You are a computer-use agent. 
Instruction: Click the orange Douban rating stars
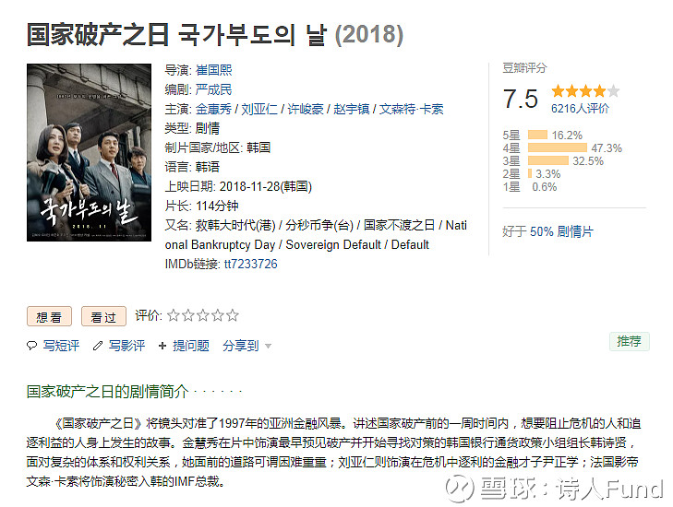584,91
